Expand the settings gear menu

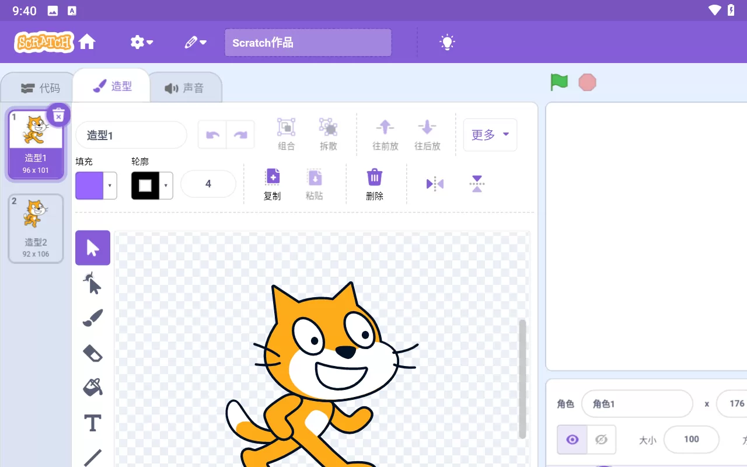click(141, 42)
